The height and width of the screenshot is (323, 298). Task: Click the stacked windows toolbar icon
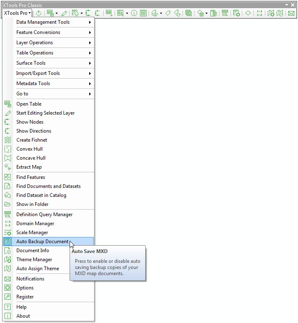188,13
